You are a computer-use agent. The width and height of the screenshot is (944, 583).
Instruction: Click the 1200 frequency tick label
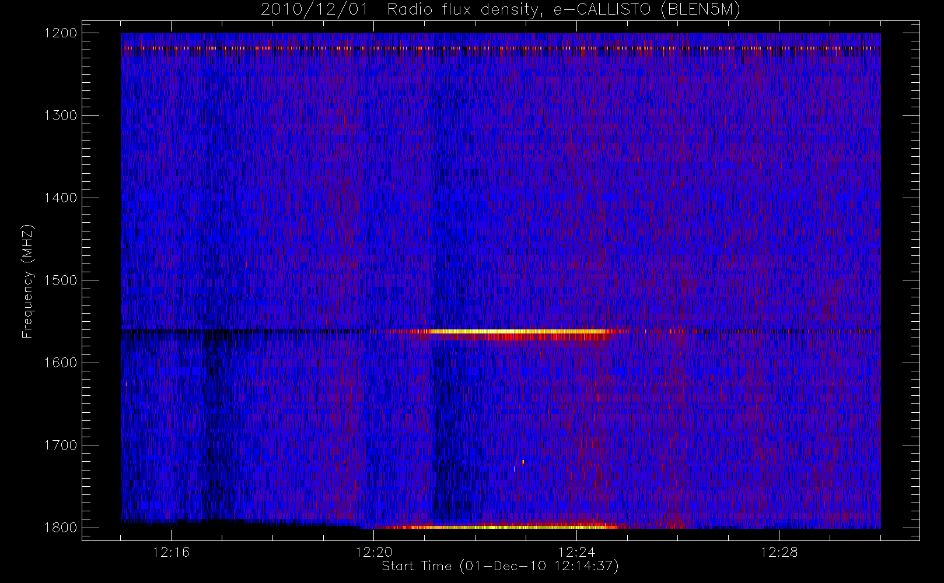(61, 33)
